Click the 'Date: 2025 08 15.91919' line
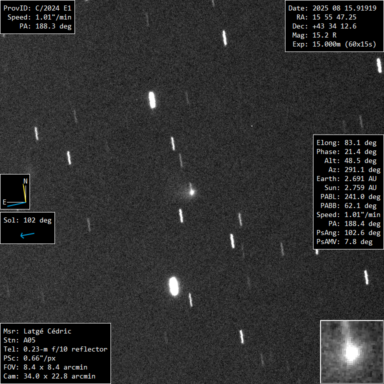 pos(332,8)
